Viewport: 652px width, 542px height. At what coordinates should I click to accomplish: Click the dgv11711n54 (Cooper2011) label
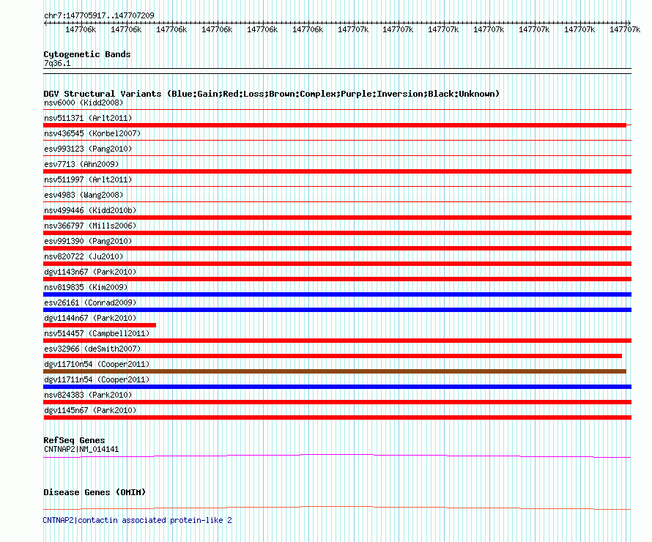click(x=97, y=379)
